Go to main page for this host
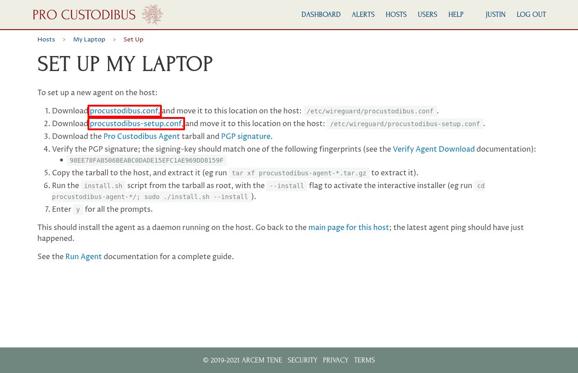Screen dimensions: 578x373 point(349,227)
